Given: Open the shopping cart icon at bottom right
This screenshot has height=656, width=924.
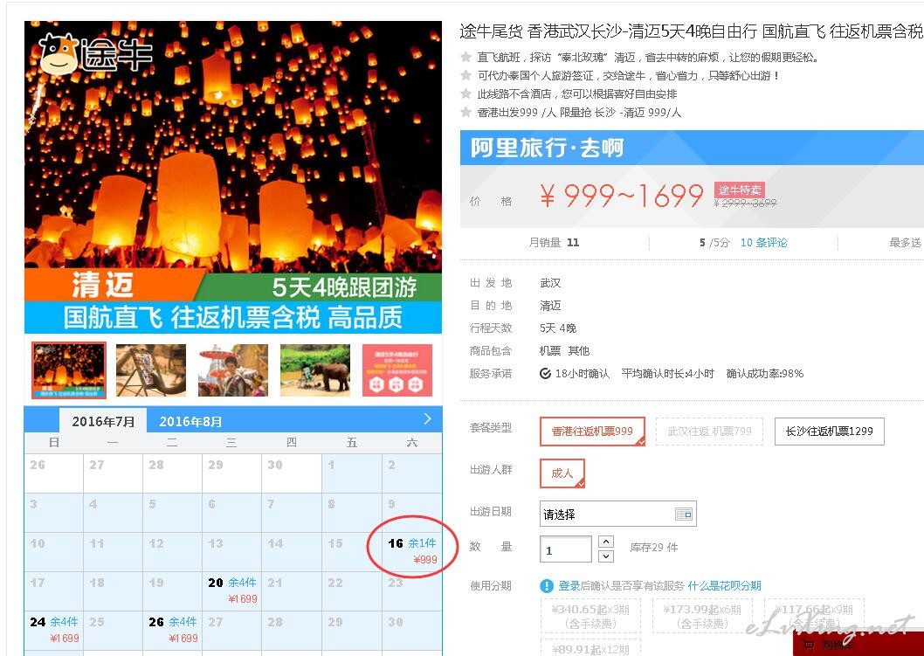Looking at the screenshot, I should [809, 646].
